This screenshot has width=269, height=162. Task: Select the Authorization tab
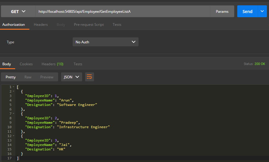[14, 25]
